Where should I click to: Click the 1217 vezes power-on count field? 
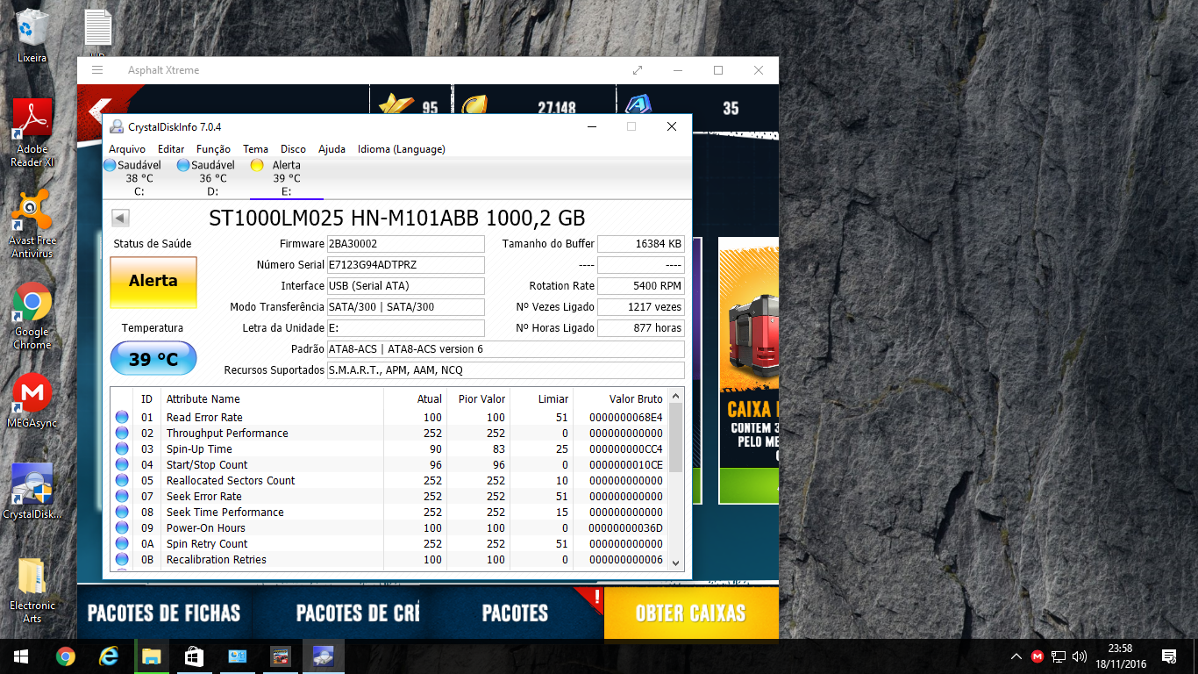point(641,307)
